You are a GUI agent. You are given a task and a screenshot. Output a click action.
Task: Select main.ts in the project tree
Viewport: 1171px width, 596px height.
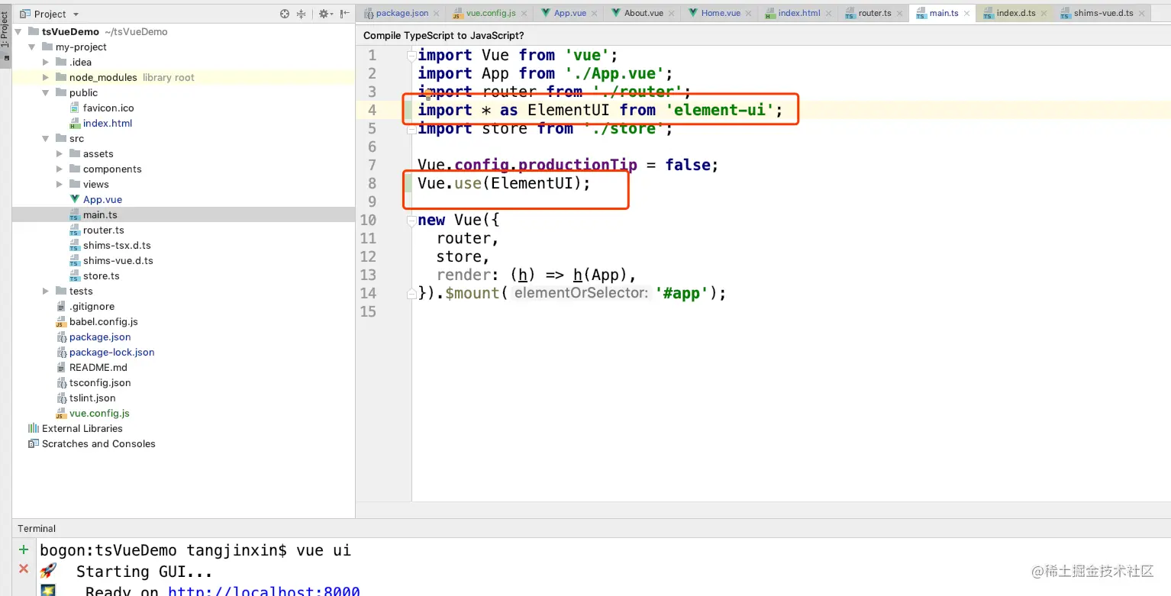pos(100,215)
